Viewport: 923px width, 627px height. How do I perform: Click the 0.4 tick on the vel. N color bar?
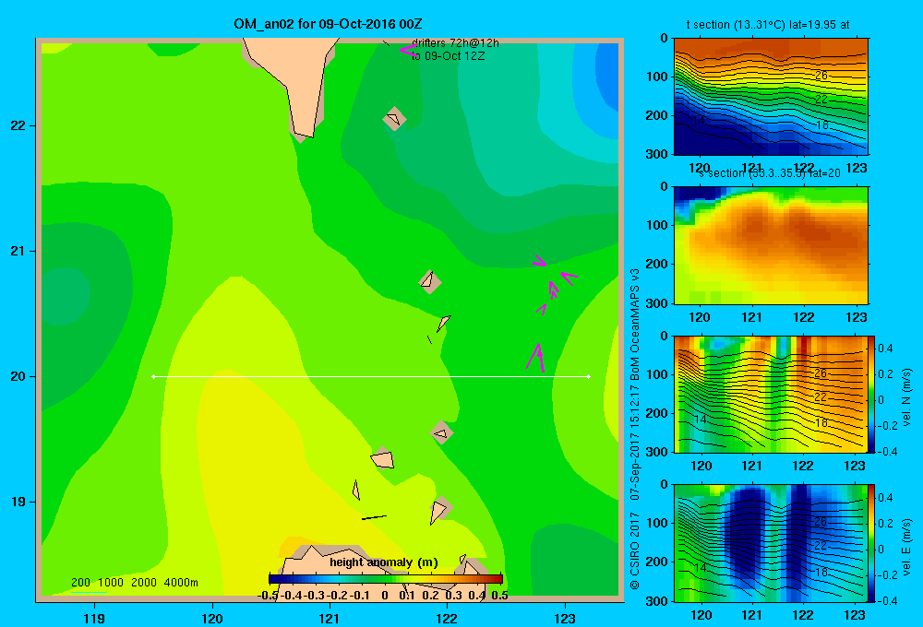pos(885,349)
